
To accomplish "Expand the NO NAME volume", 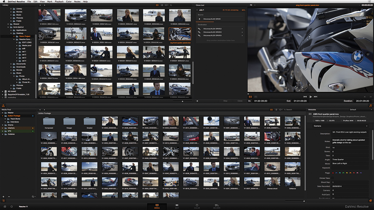I will [3, 92].
